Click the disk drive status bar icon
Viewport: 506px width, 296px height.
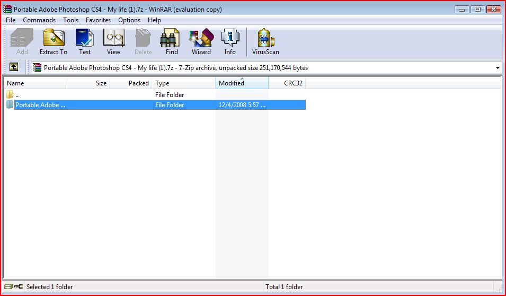tap(8, 286)
